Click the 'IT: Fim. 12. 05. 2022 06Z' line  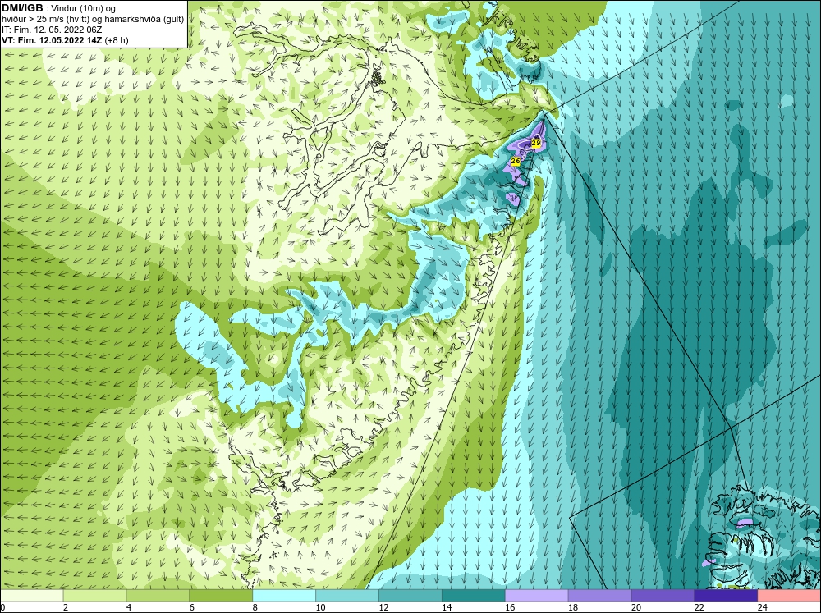(x=52, y=30)
